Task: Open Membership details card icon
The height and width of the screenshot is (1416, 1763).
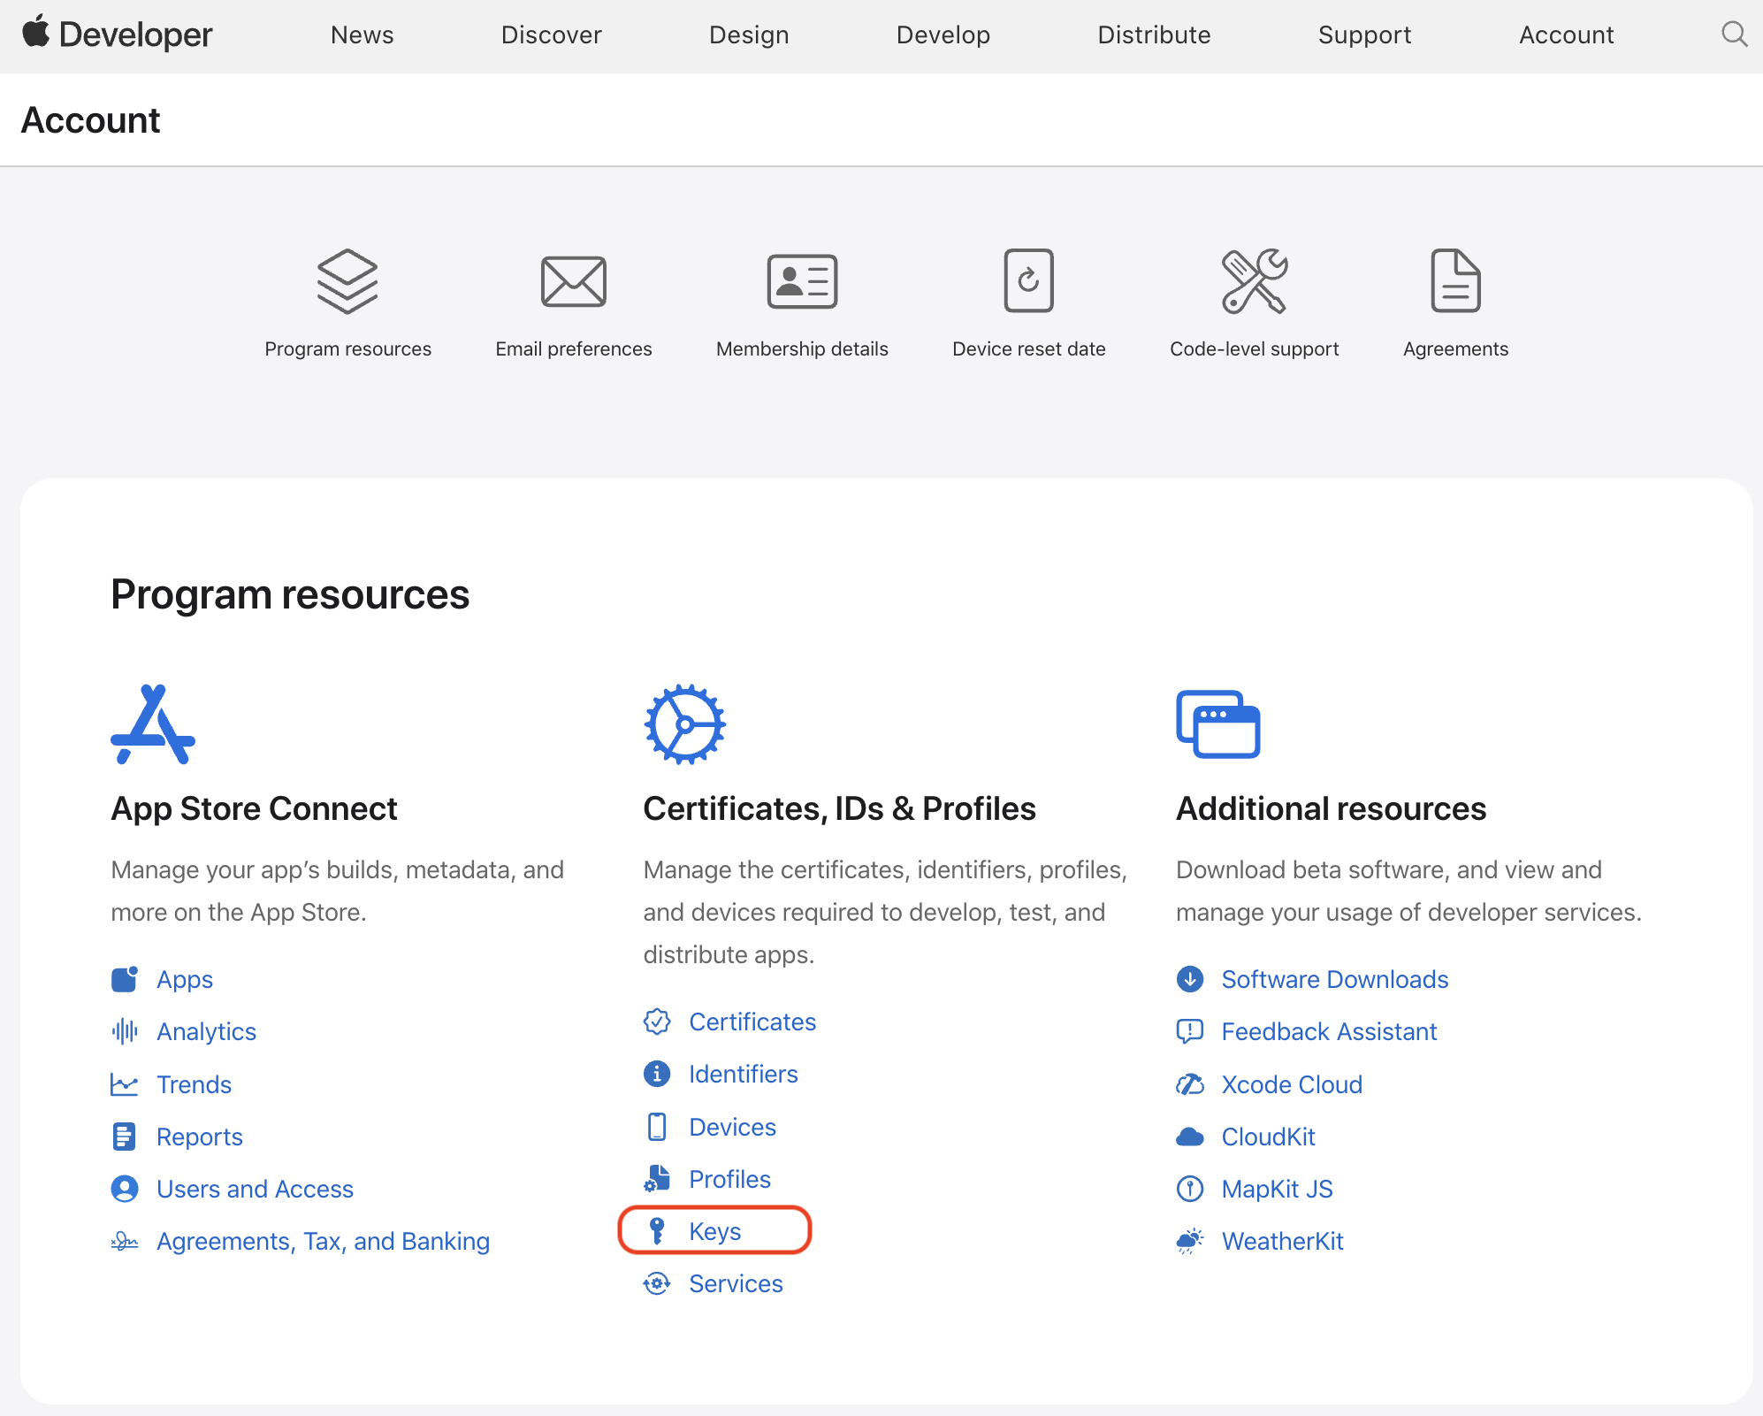Action: point(802,281)
